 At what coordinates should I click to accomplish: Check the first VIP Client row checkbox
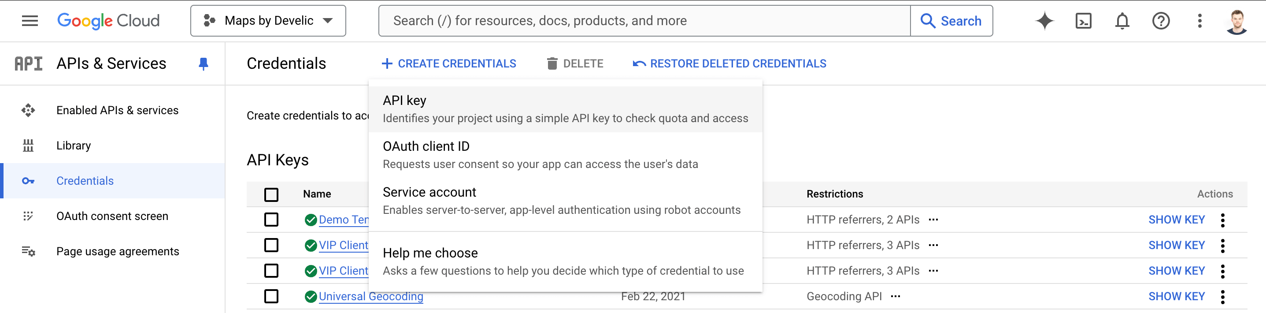click(271, 245)
